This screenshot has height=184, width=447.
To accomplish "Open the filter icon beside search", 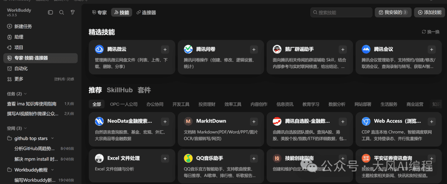I will point(72,12).
